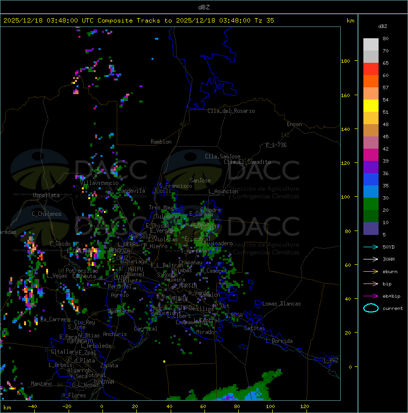Click the -40 km tick on the horizontal axis

pyautogui.click(x=32, y=407)
